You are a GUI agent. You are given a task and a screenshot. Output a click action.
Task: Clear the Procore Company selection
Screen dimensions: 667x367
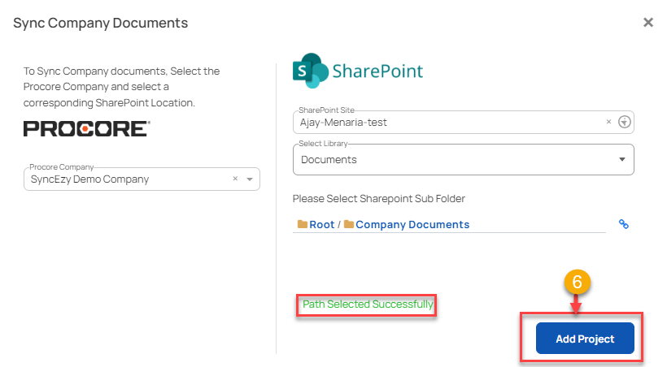(x=235, y=179)
